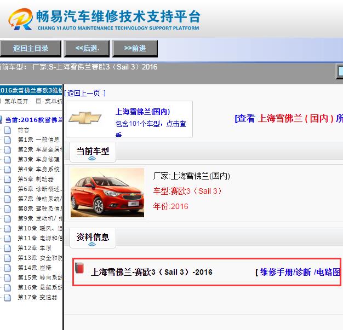Click the 年份:2016 text
This screenshot has width=343, height=330.
(170, 206)
